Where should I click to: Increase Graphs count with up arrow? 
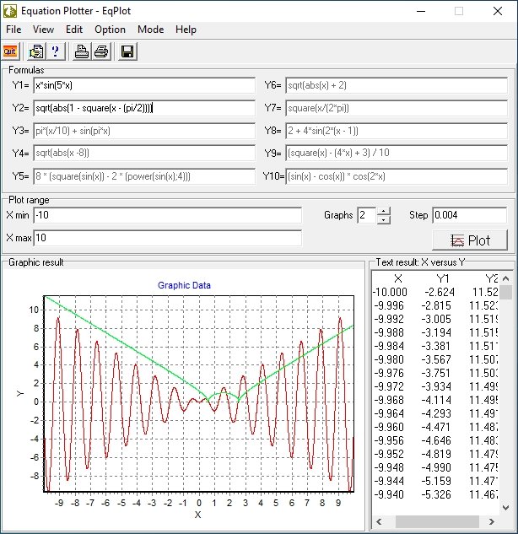(x=384, y=211)
